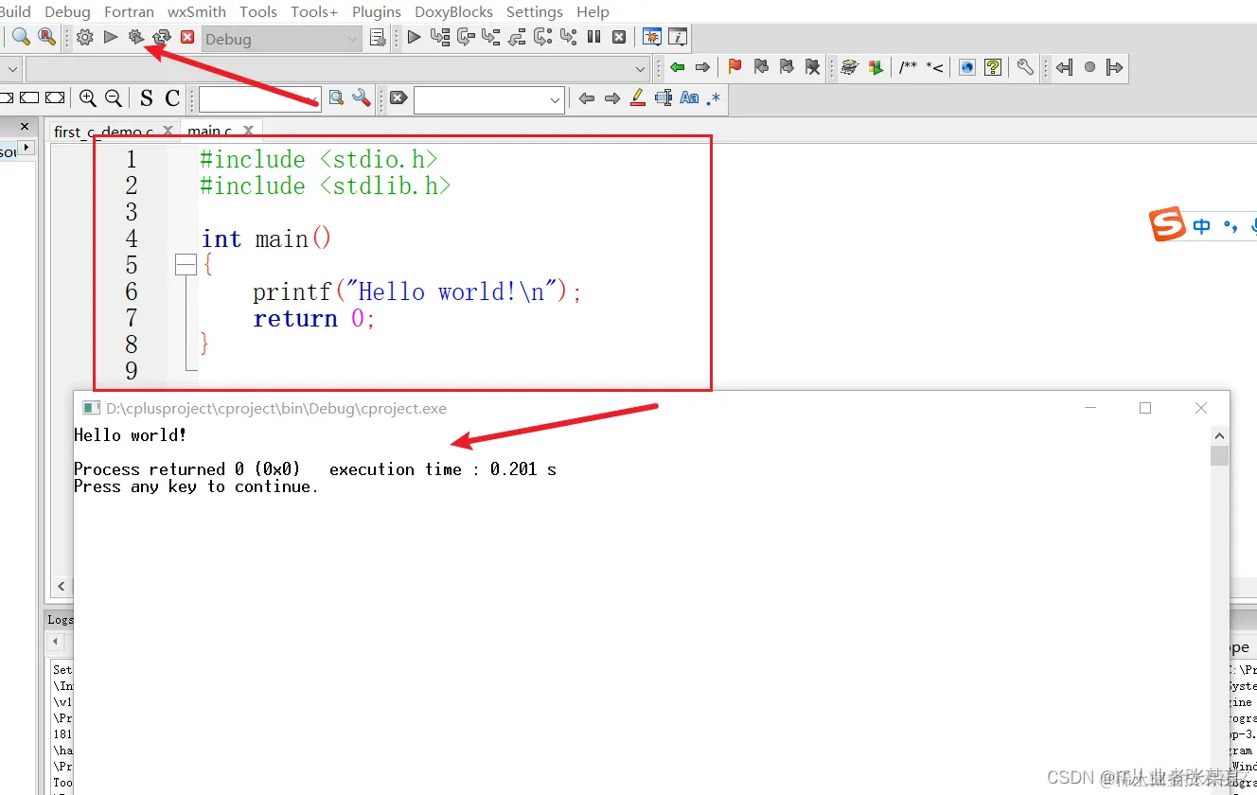The width and height of the screenshot is (1257, 795).
Task: Open the DoxyBlocks menu
Action: pos(453,11)
